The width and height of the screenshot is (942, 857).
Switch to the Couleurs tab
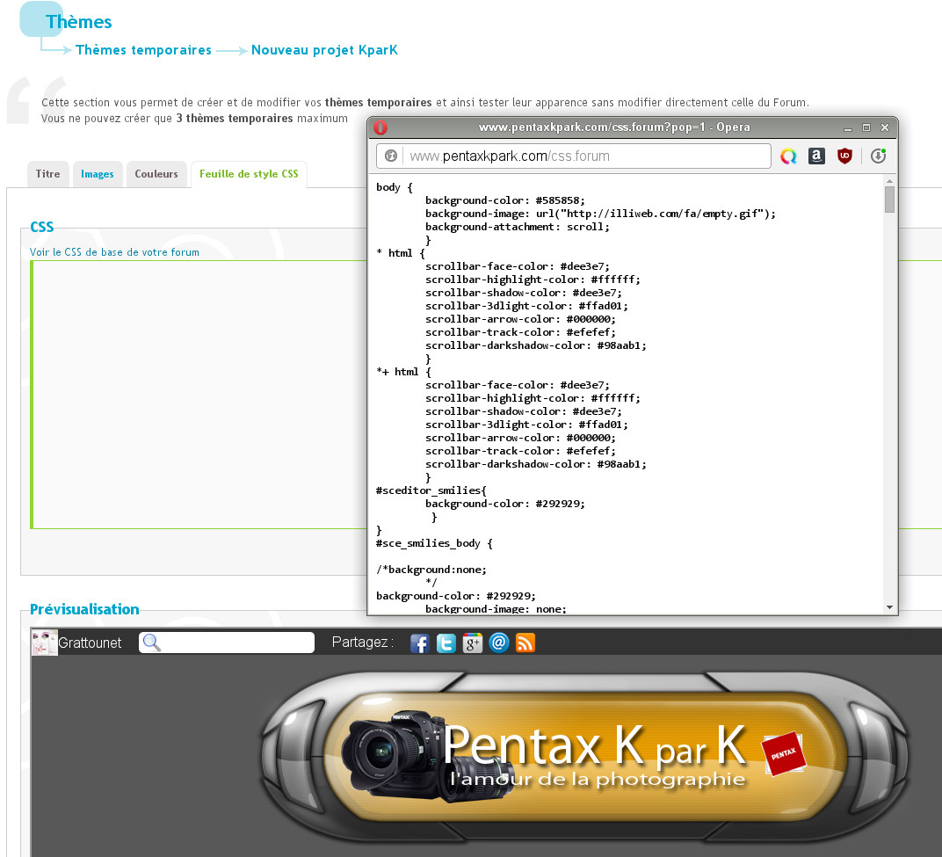[x=156, y=174]
